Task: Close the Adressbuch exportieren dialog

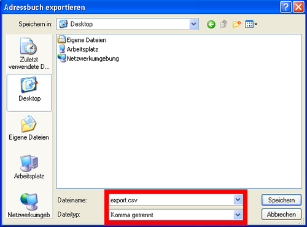Action: pyautogui.click(x=298, y=7)
